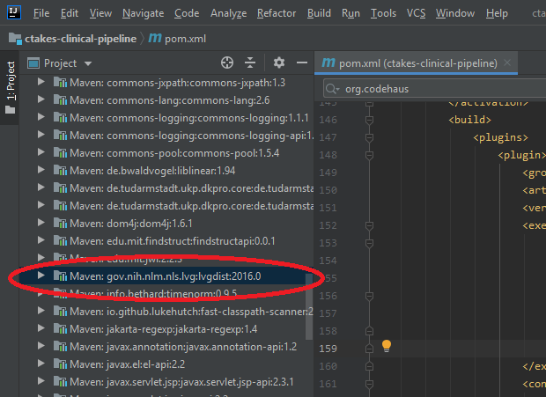Select library icon of jakarta-regexp:1.4
Screen dimensions: 546x397
(x=60, y=329)
